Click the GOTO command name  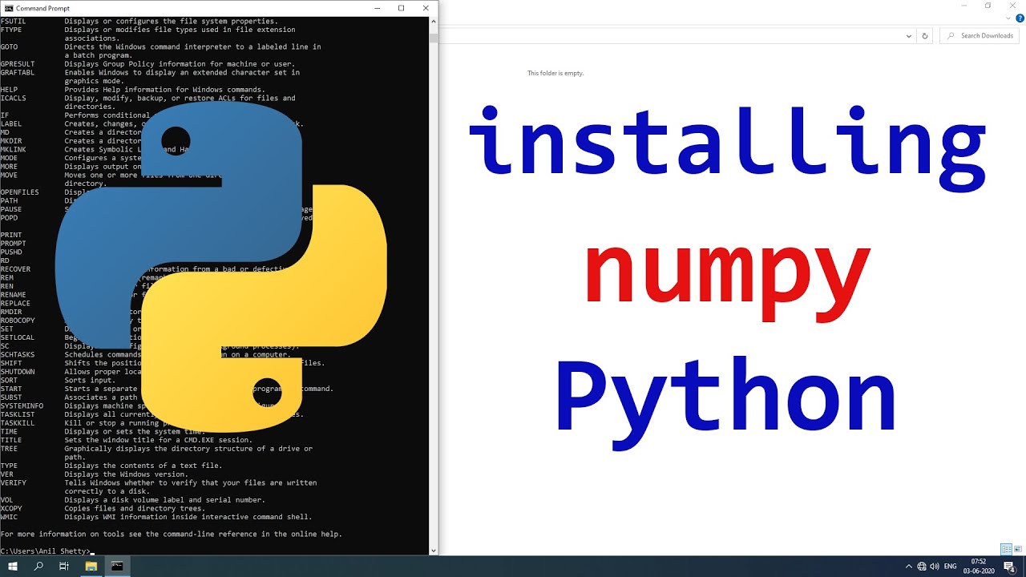pyautogui.click(x=10, y=46)
